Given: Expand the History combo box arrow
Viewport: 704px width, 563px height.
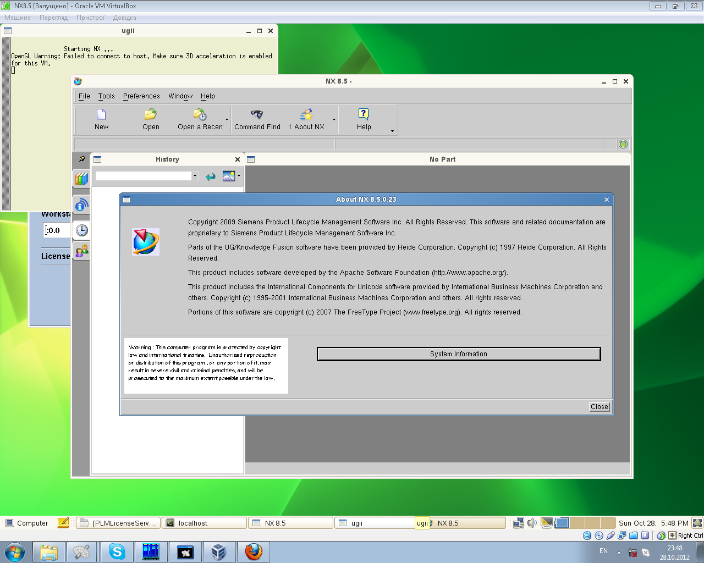Looking at the screenshot, I should coord(195,176).
